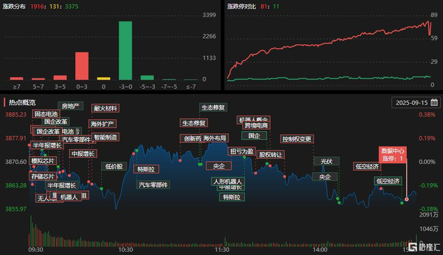The width and height of the screenshot is (443, 255).
Task: Select the 控制权变更 tag
Action: point(297,139)
